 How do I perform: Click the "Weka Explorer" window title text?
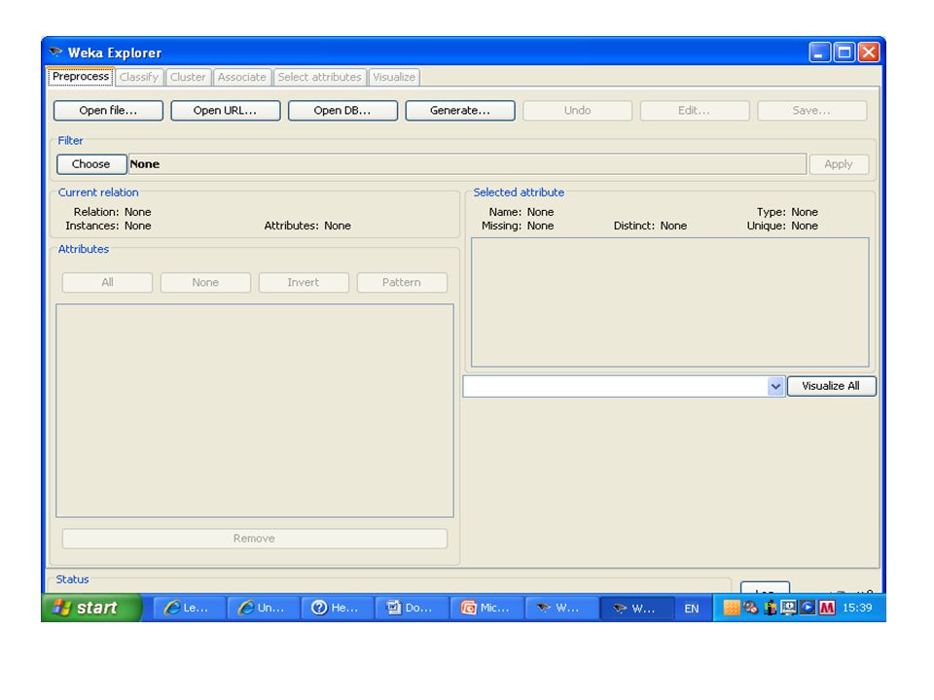115,52
